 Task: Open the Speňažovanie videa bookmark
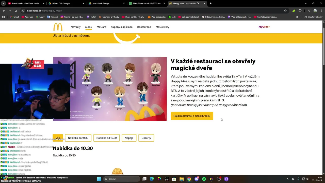pos(265,17)
